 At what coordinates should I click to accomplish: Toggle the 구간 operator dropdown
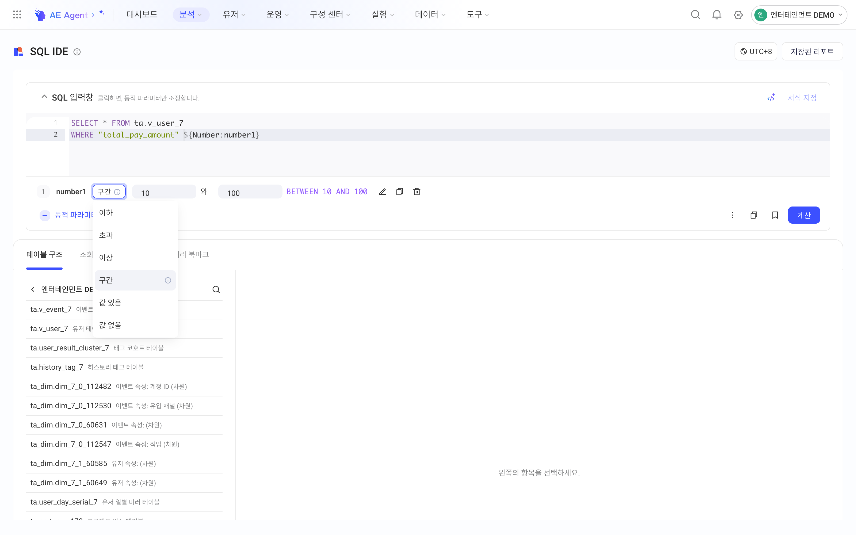coord(109,192)
